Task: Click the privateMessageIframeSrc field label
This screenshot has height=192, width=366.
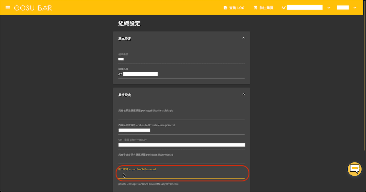Action: click(148, 184)
